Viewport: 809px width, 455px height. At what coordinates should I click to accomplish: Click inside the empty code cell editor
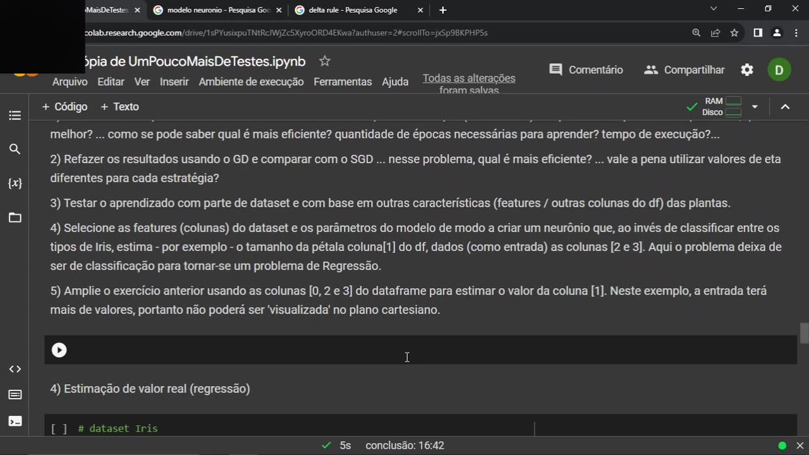(420, 350)
